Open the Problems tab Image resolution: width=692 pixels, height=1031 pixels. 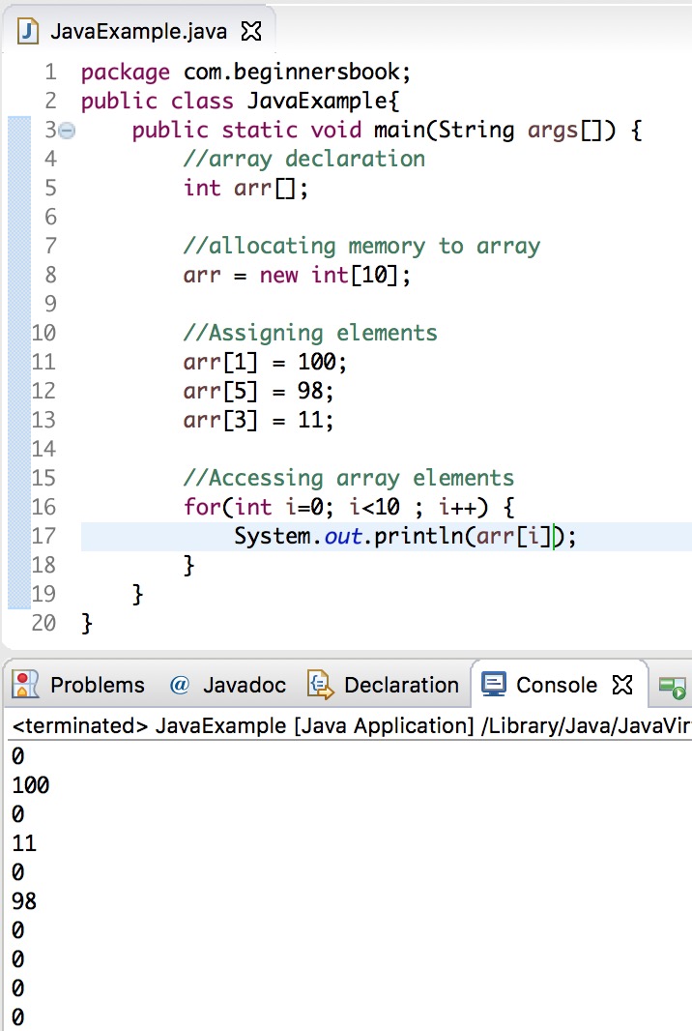[x=78, y=685]
